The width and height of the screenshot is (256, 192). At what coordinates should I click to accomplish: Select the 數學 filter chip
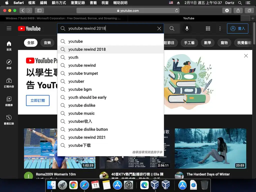pyautogui.click(x=207, y=43)
